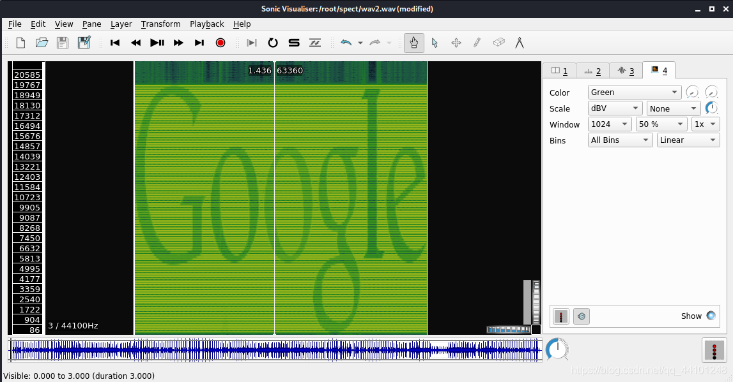Click the '3 / 44100Hz' sample rate text
The height and width of the screenshot is (382, 733).
coord(73,326)
